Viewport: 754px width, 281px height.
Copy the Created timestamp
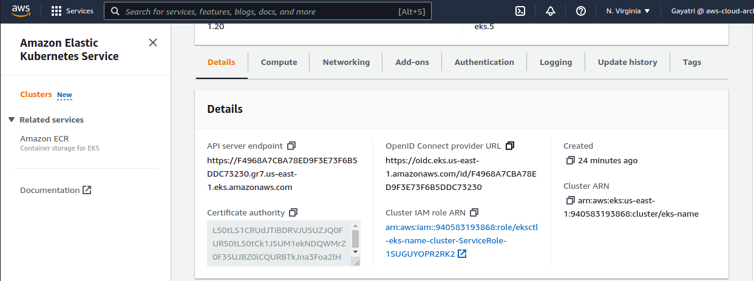(570, 161)
